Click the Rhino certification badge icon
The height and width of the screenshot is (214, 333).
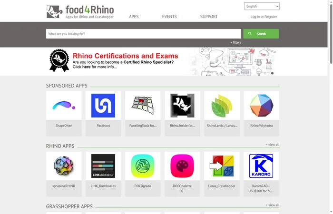click(59, 60)
